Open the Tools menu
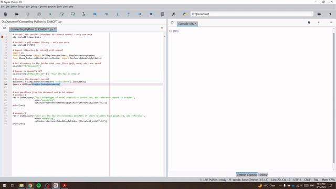 coord(59,7)
